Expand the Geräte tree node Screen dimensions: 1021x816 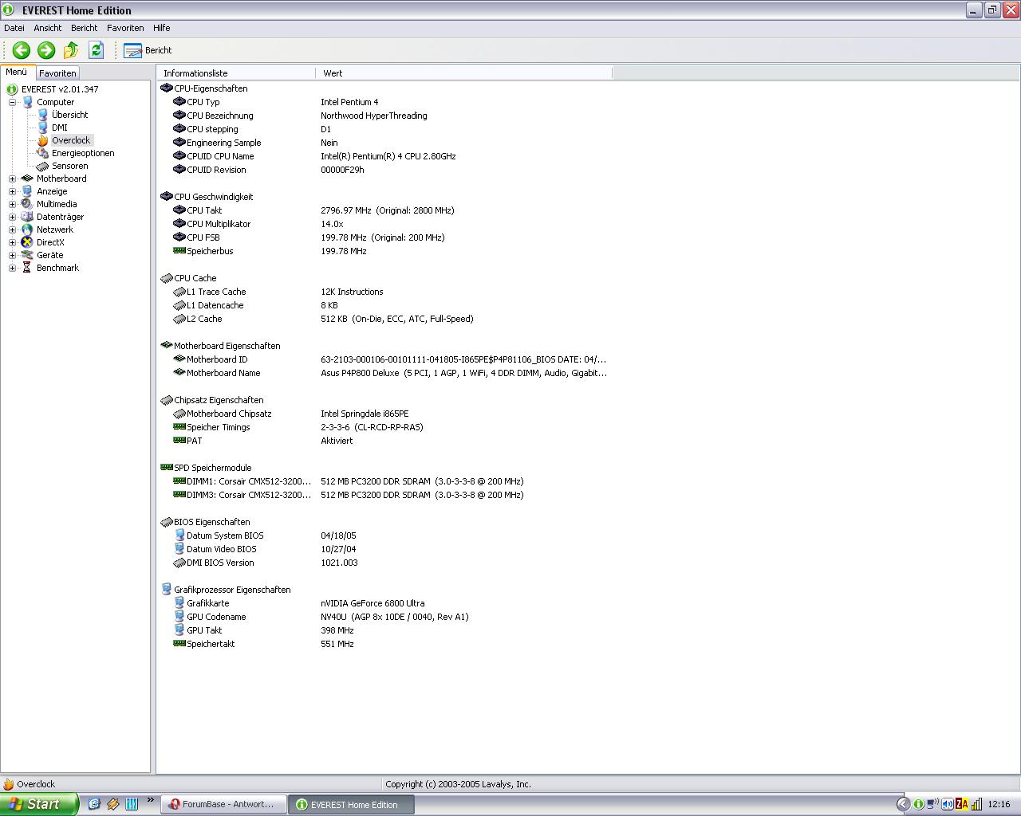point(12,255)
